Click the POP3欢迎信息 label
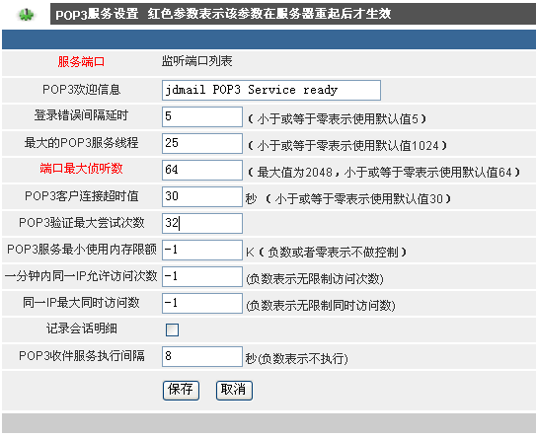 (81, 89)
